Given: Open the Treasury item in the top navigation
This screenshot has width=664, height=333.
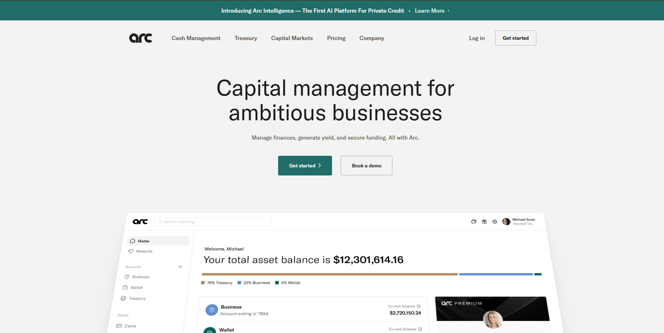Looking at the screenshot, I should pyautogui.click(x=246, y=38).
